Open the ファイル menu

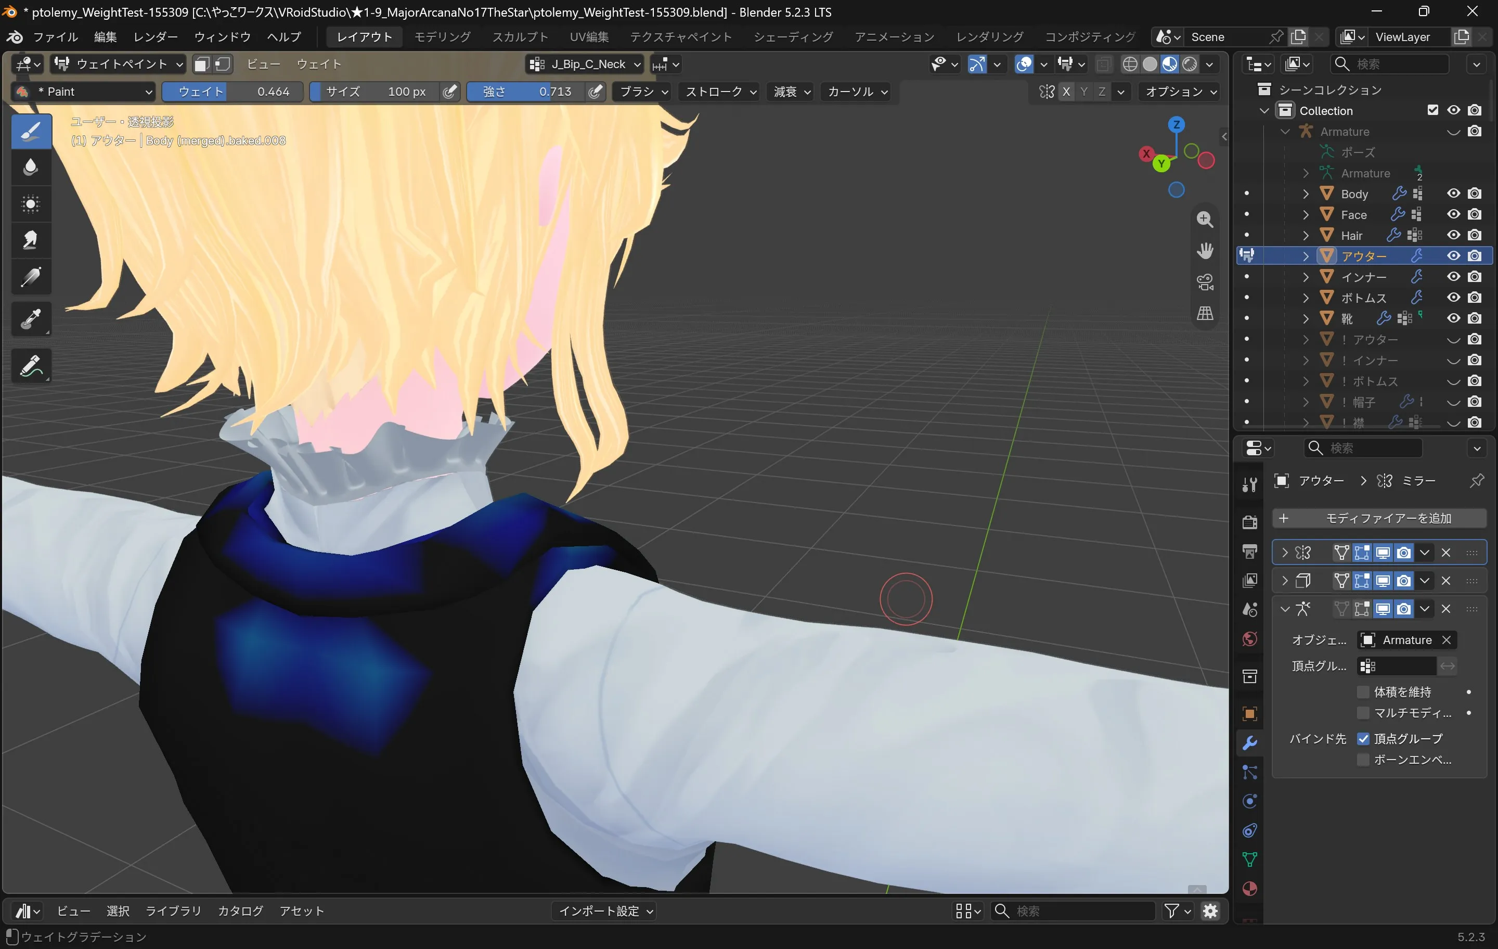55,37
